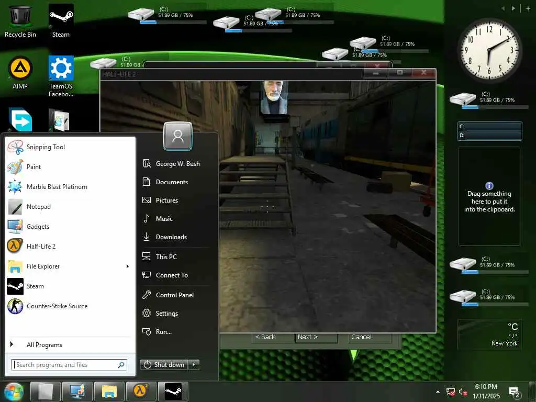This screenshot has height=402, width=536.
Task: Open This PC from Start menu
Action: [175, 256]
